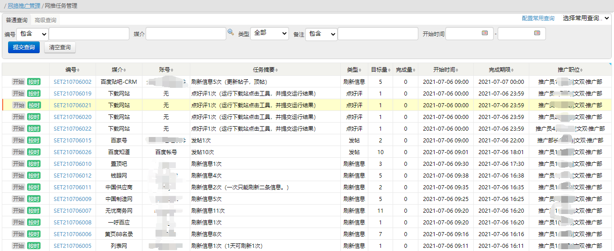Screen dimensions: 614x251
Task: Open calendar icon in first start-time field
Action: (x=485, y=33)
